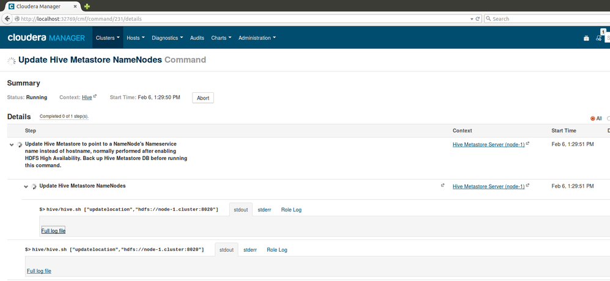This screenshot has width=610, height=281.
Task: Click the reload icon in address bar
Action: [478, 19]
